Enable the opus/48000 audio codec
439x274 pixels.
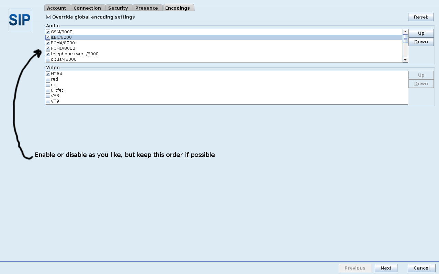[48, 59]
